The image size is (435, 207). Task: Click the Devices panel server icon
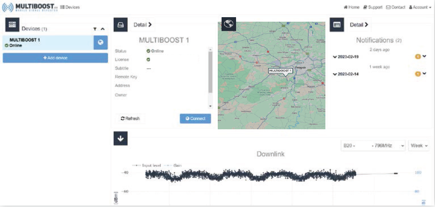tap(13, 25)
